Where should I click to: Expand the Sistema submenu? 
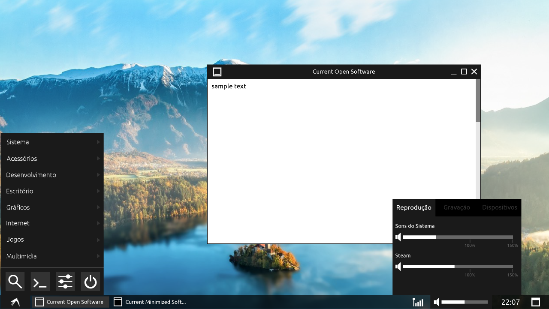click(x=52, y=142)
